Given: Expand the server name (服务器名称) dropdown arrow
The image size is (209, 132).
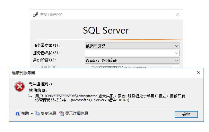Looking at the screenshot, I should tap(177, 53).
